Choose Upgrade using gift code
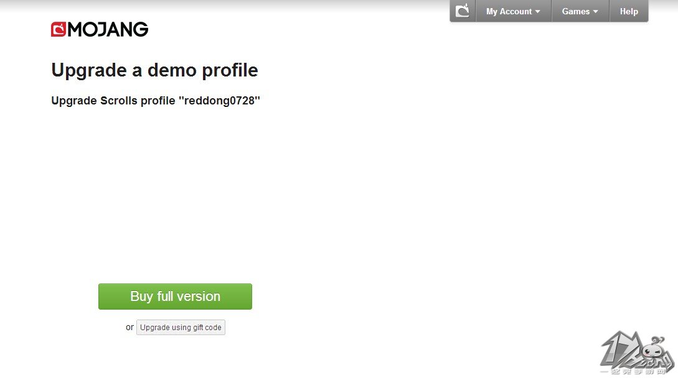The width and height of the screenshot is (678, 378). [x=181, y=328]
